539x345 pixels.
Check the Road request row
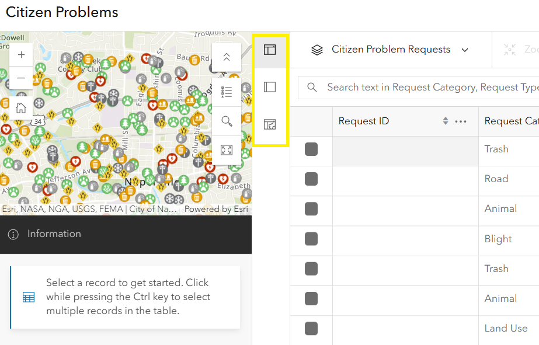(x=311, y=179)
